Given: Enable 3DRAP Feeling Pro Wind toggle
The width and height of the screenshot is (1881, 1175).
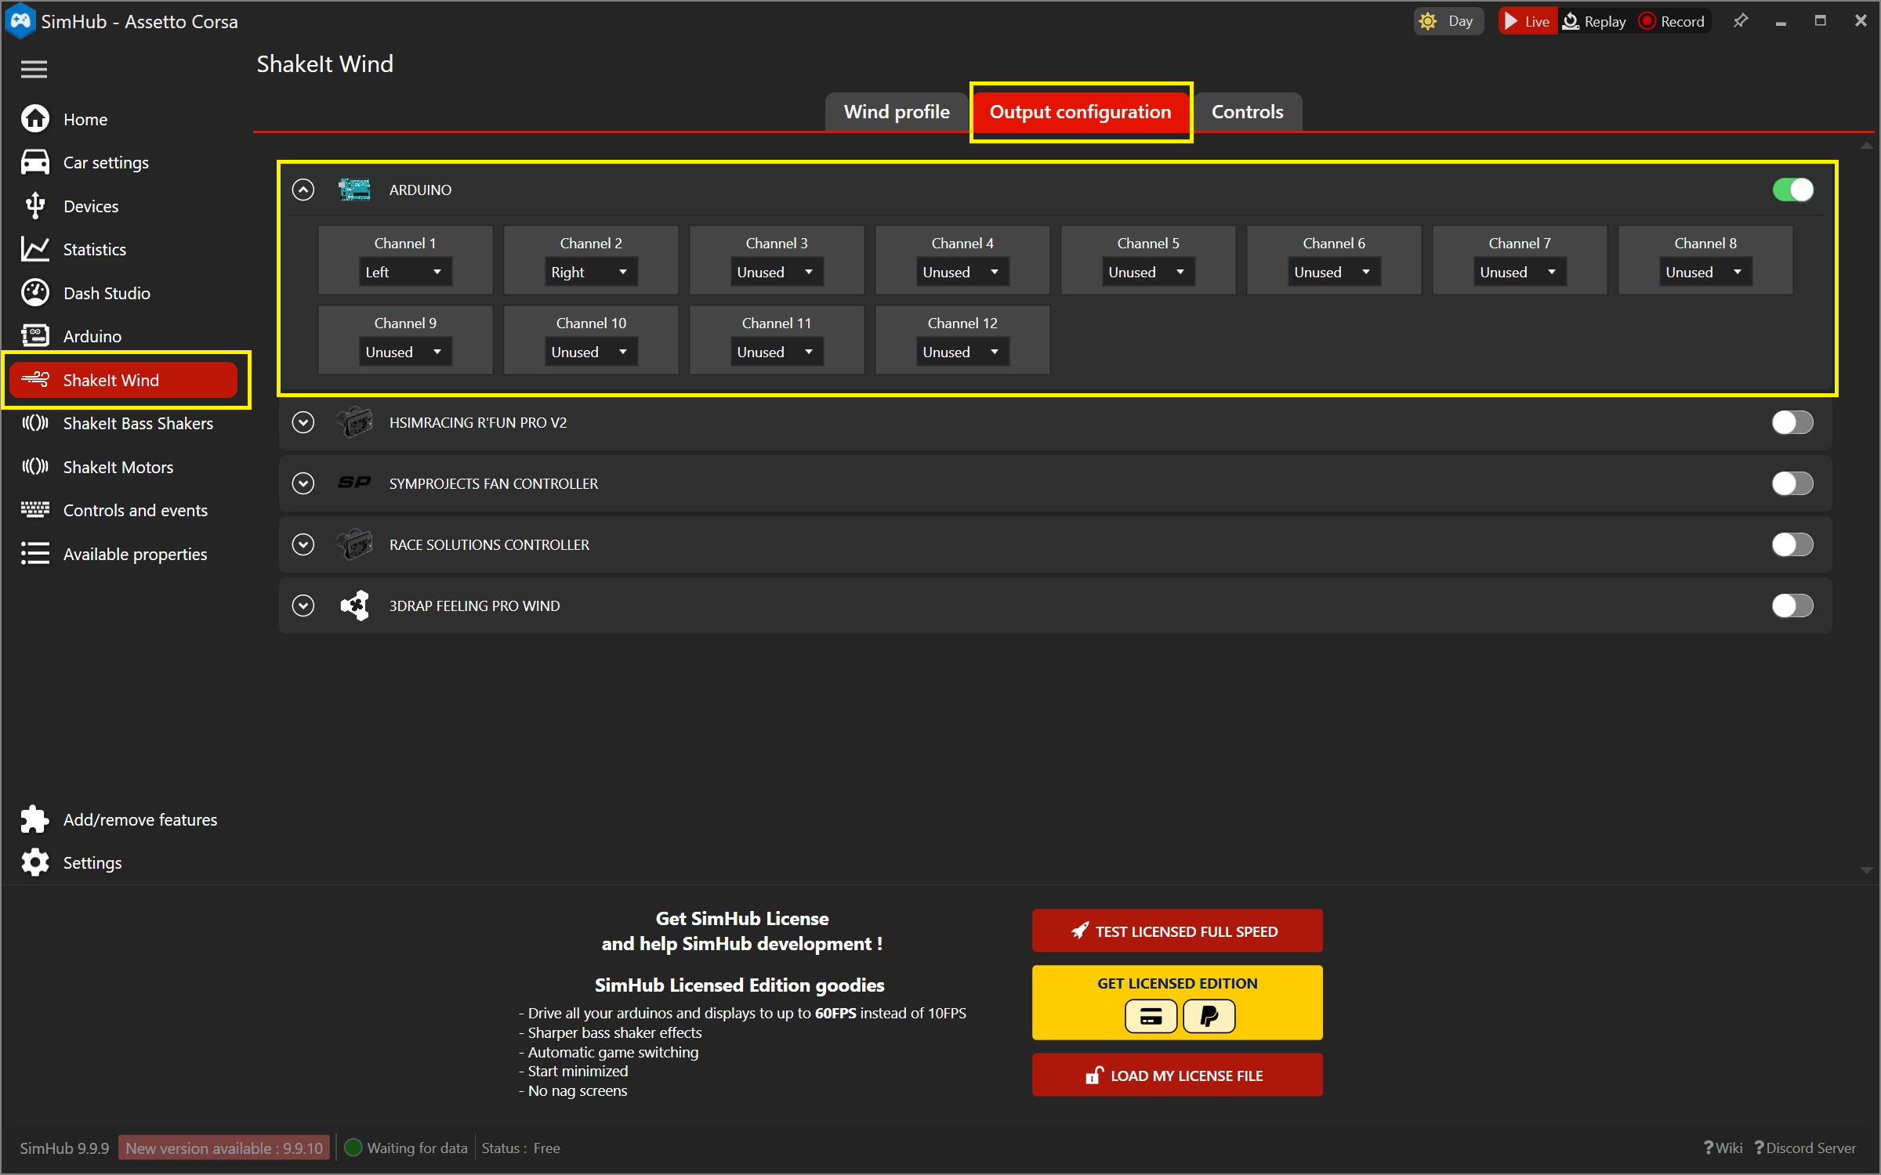Looking at the screenshot, I should (1792, 606).
